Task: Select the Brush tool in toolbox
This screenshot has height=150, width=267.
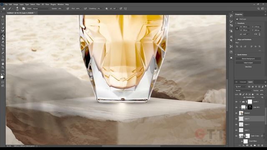Action: click(3, 35)
